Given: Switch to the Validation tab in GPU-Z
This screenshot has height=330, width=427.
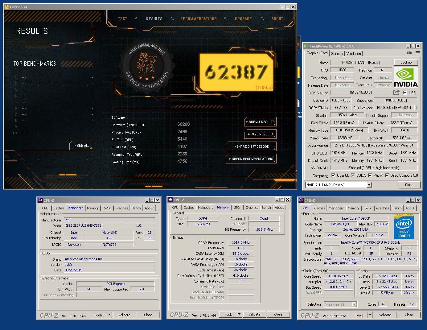Looking at the screenshot, I should [354, 54].
